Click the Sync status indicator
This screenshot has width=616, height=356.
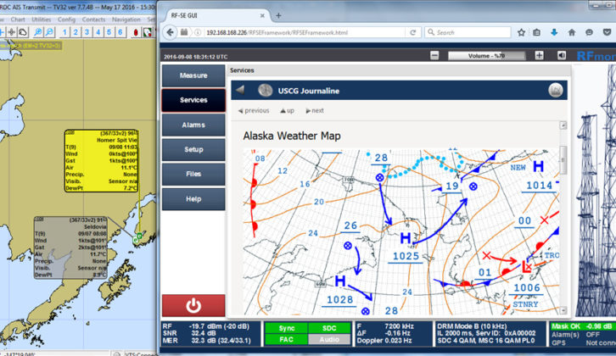coord(287,328)
